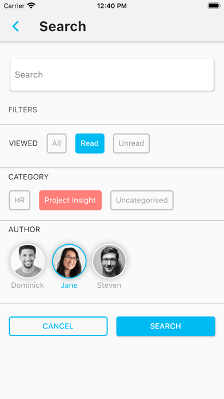Choose Steven's author profile picture
This screenshot has height=399, width=224.
point(109,261)
